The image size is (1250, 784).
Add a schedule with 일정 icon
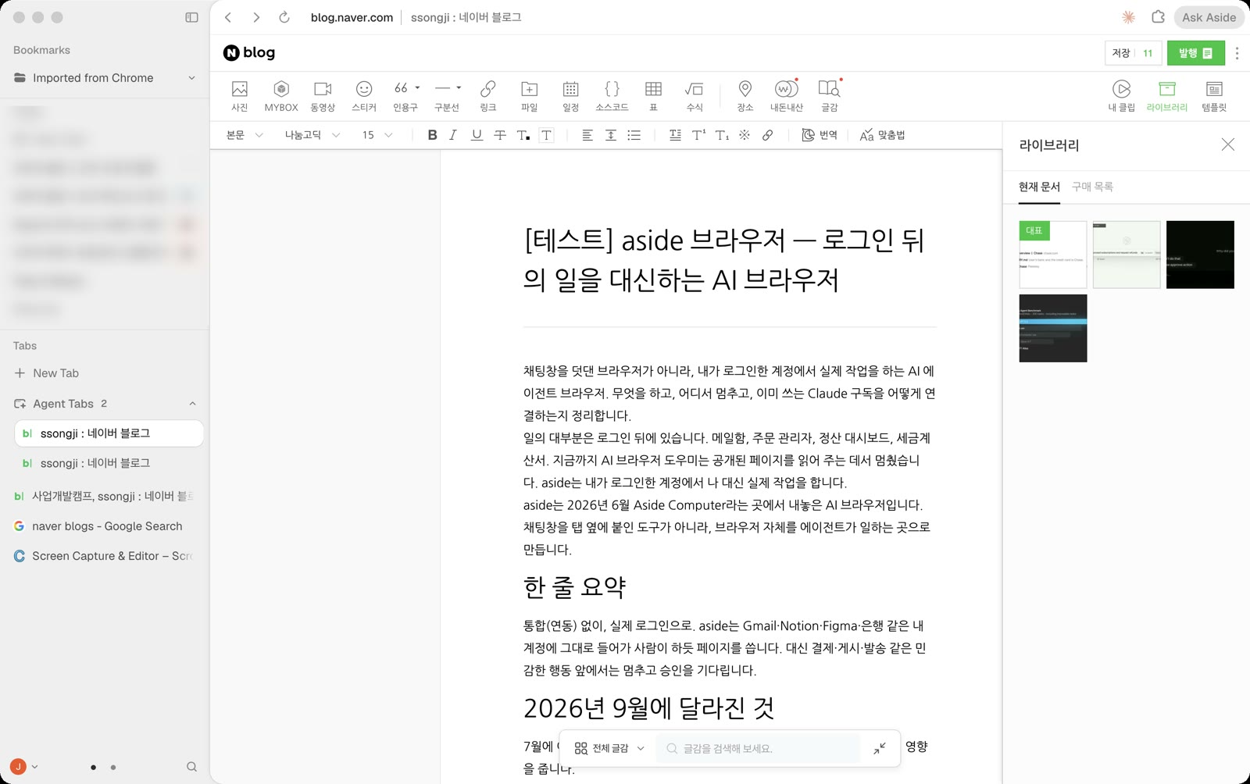(571, 96)
